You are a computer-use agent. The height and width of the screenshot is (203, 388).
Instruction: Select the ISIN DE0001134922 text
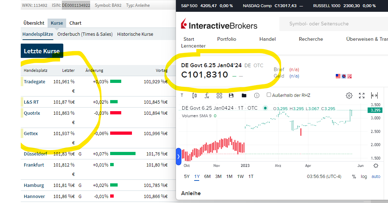point(76,5)
